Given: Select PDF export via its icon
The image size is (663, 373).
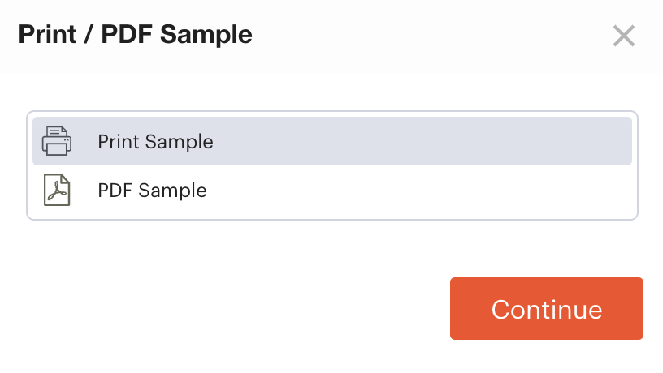Looking at the screenshot, I should (57, 190).
